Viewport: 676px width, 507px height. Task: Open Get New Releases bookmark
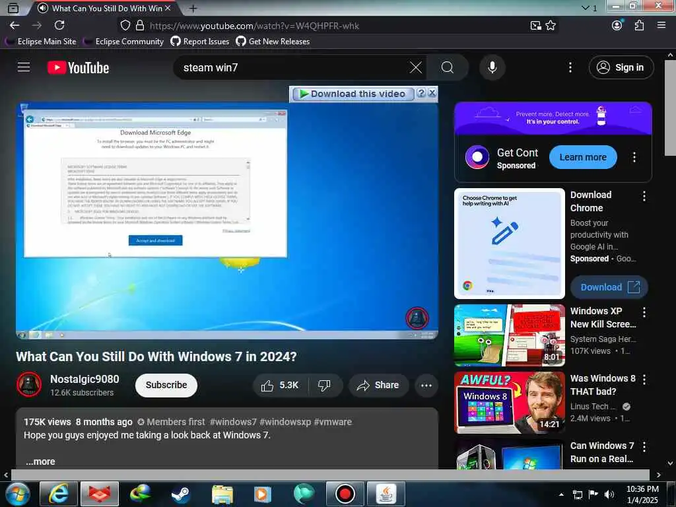(x=273, y=42)
